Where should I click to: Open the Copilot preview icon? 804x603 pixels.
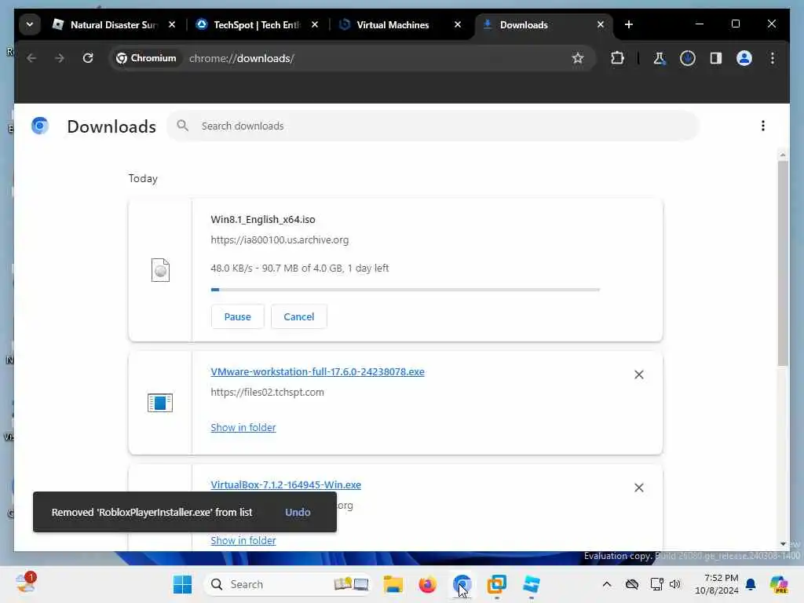coord(779,584)
